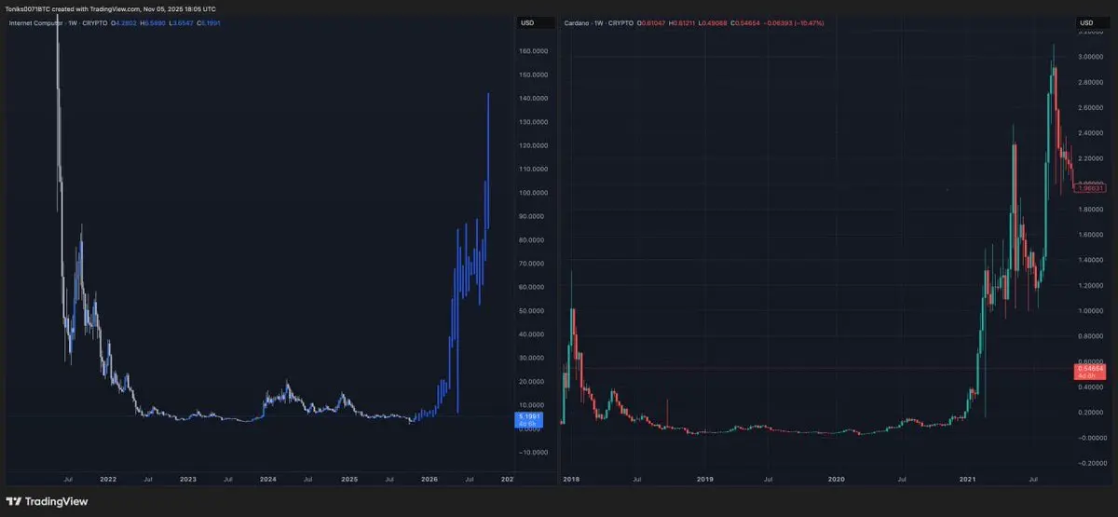Click the Cardano close value C0.54654 in legend
The height and width of the screenshot is (517, 1118).
747,21
